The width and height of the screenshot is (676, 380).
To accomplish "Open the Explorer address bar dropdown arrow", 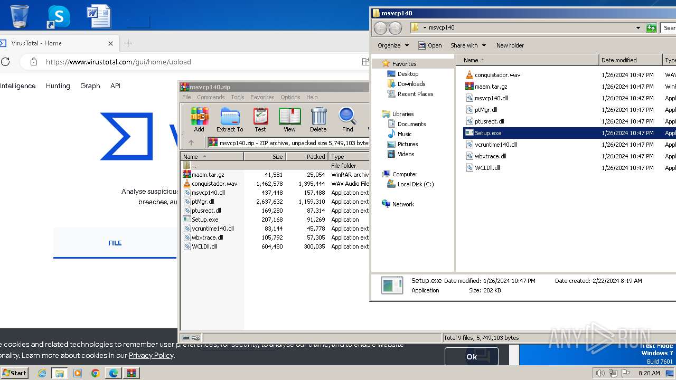I will [x=638, y=27].
